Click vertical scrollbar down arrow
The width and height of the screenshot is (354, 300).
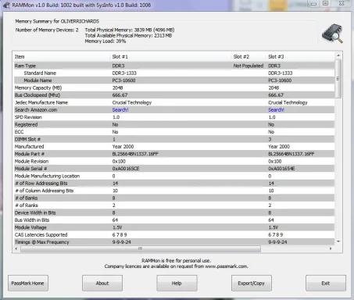coord(338,241)
